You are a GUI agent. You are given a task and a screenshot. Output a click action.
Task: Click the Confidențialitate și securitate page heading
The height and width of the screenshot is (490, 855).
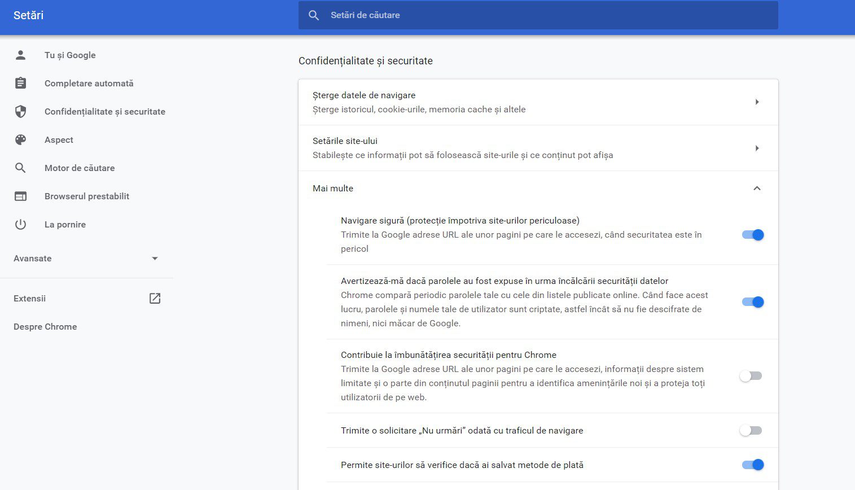366,61
